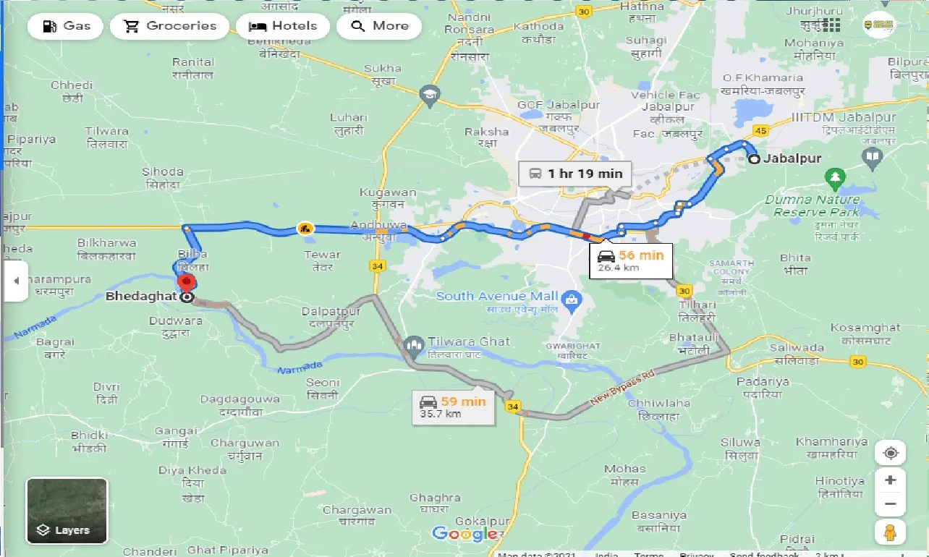Screen dimensions: 929x557
Task: Click the Tilwara Ghat landmark icon
Action: point(415,345)
